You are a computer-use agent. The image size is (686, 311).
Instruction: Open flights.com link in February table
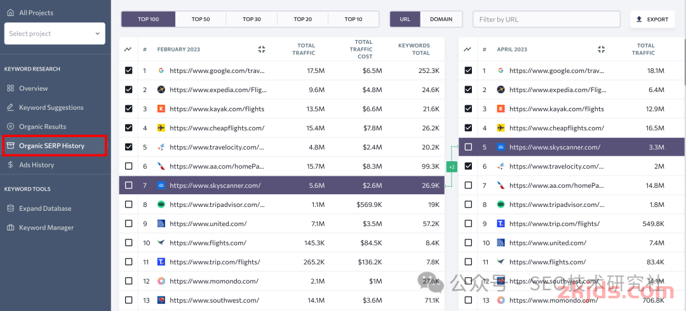[208, 242]
